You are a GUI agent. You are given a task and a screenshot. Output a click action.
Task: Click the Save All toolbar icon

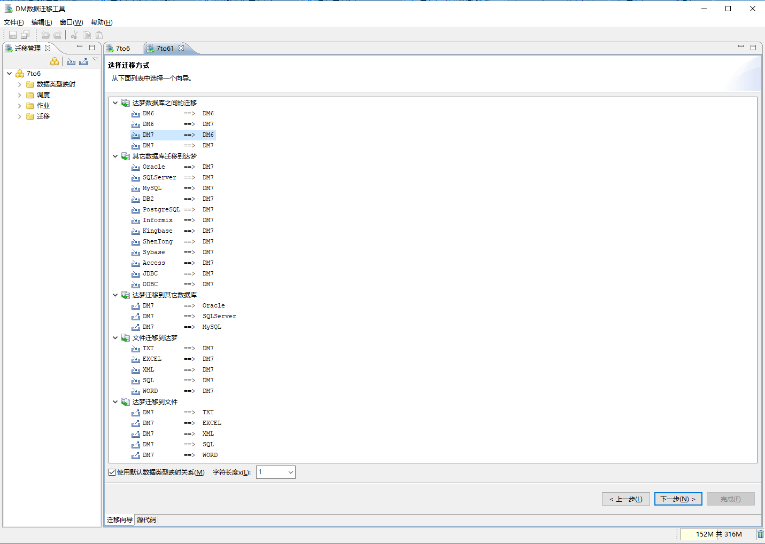(25, 35)
